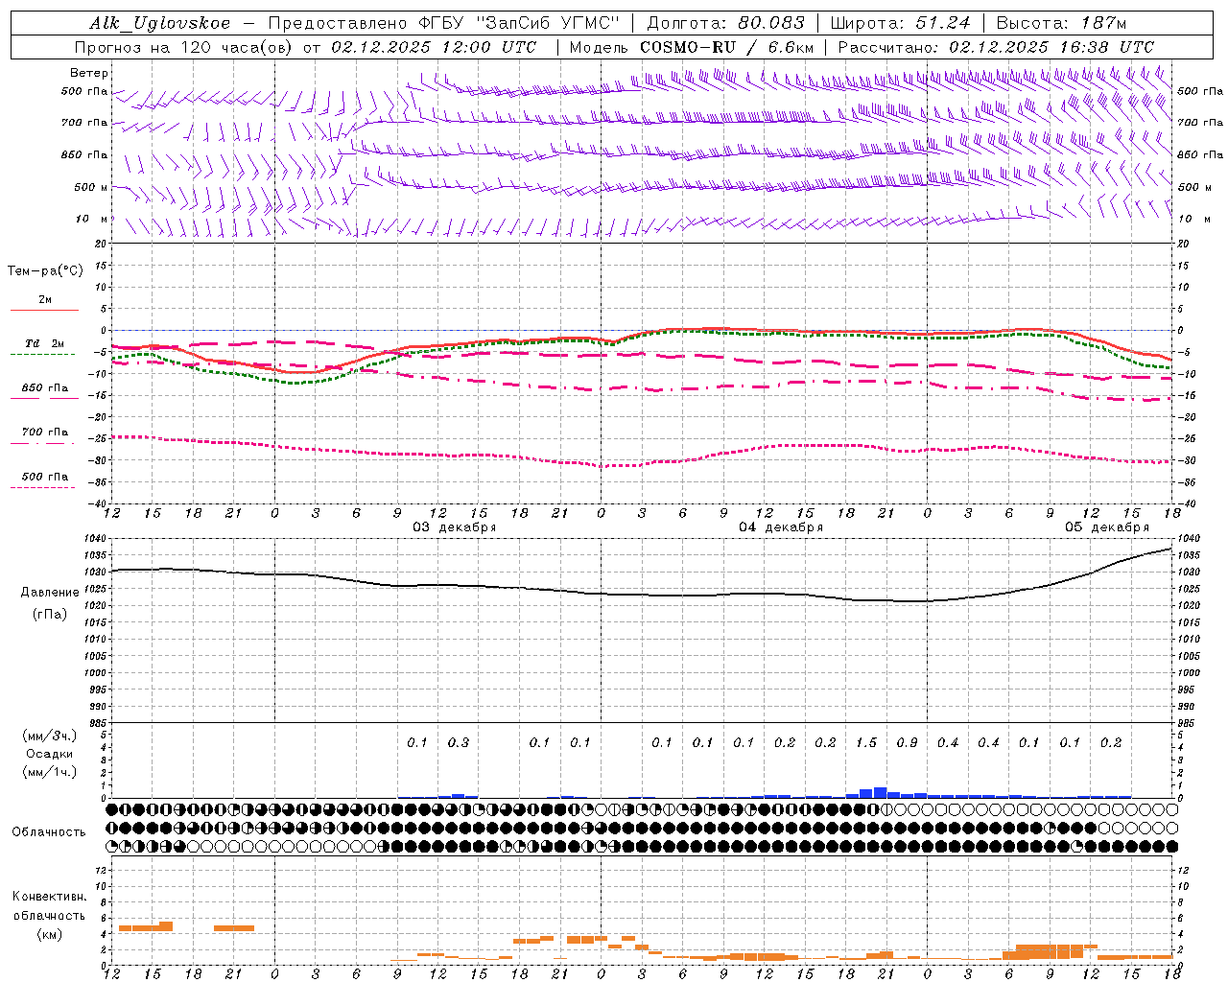Screen dimensions: 1228x982
Task: Click the 'Тем-ра(°C)' temperature label
Action: [45, 271]
